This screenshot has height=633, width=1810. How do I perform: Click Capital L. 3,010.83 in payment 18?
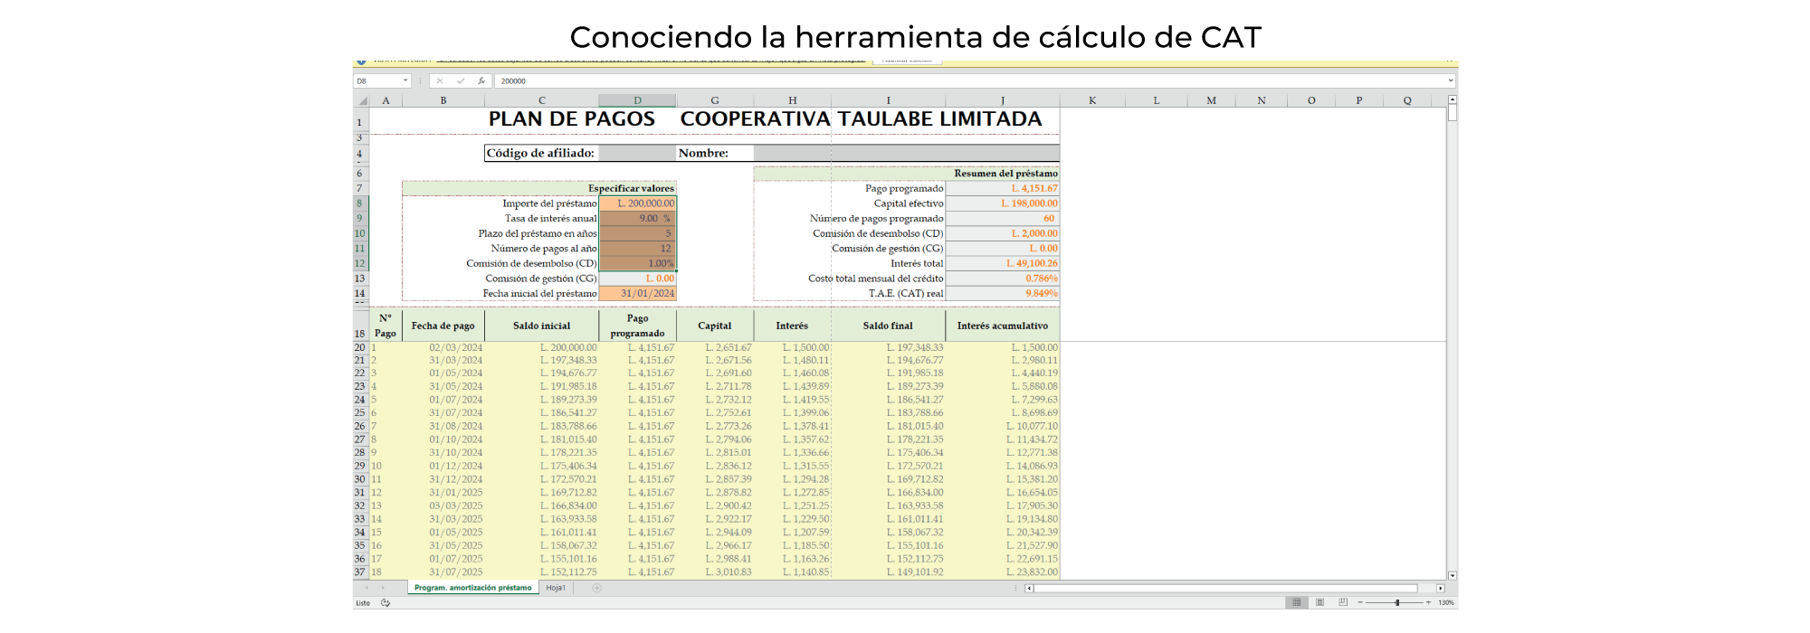click(715, 572)
